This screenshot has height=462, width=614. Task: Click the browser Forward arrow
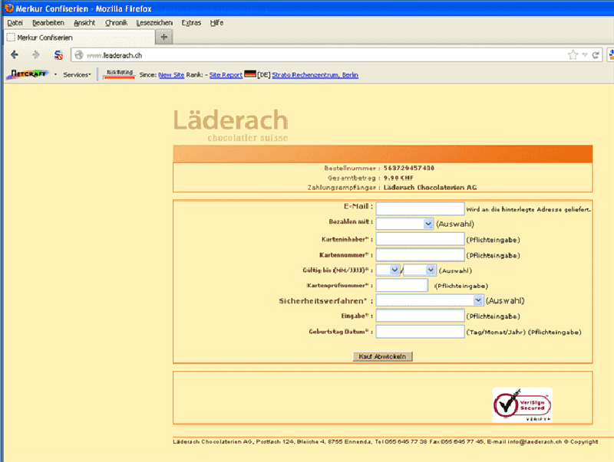point(36,54)
